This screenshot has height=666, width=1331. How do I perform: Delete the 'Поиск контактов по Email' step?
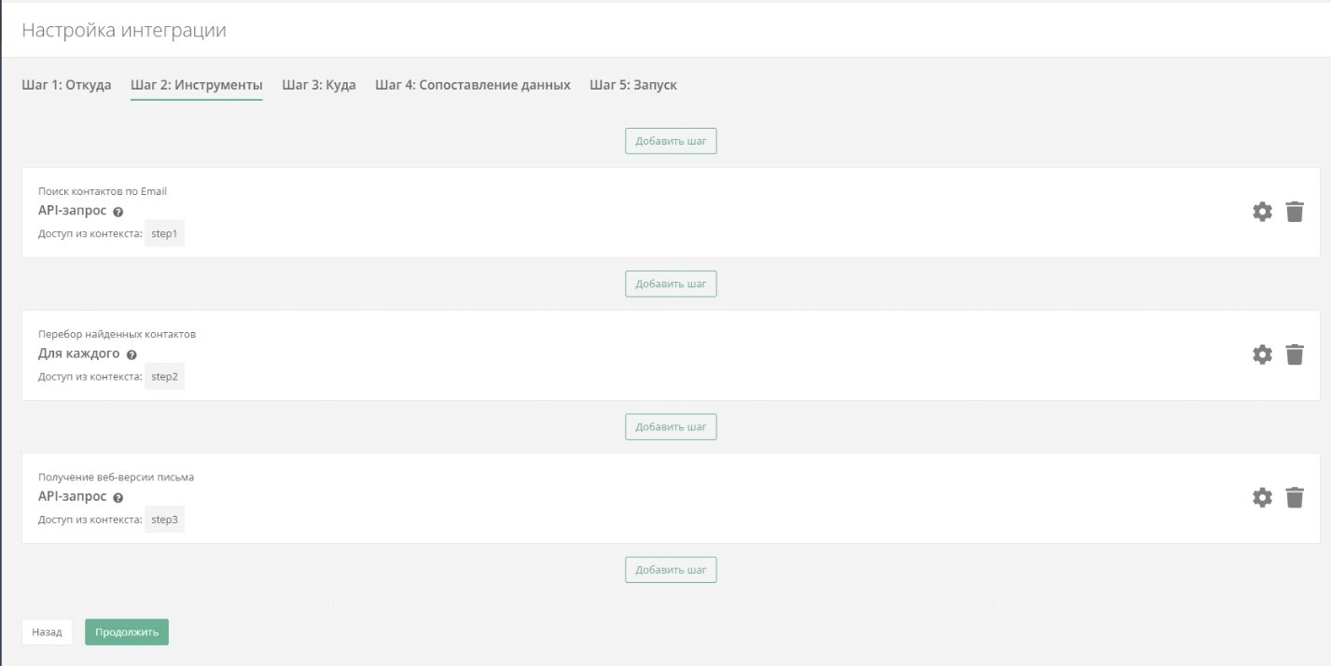click(x=1295, y=212)
